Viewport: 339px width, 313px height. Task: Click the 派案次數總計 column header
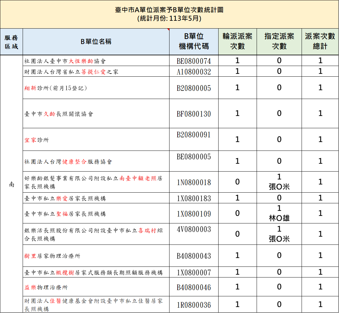320,42
